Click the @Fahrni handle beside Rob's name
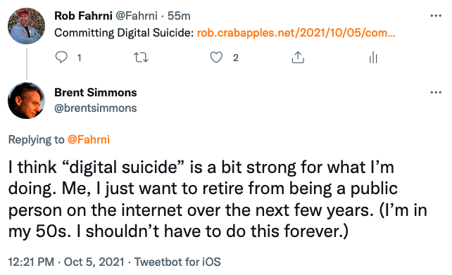 (x=137, y=16)
